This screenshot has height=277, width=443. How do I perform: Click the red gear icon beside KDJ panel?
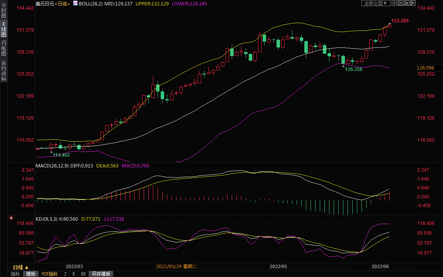coord(11,218)
